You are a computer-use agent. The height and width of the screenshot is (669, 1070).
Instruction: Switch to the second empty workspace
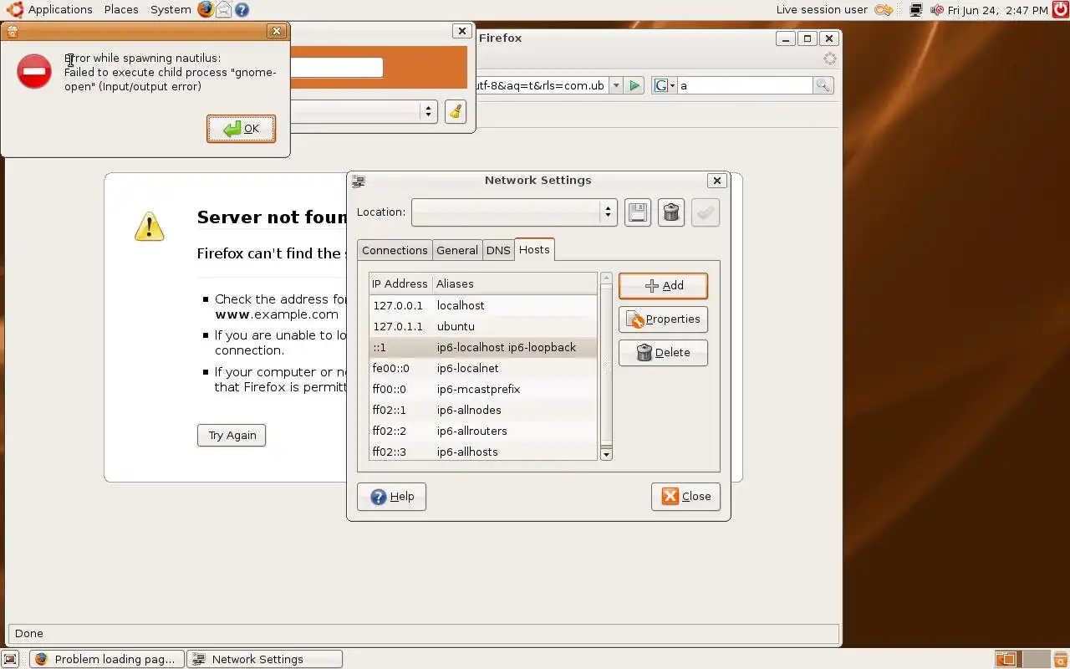click(1035, 659)
